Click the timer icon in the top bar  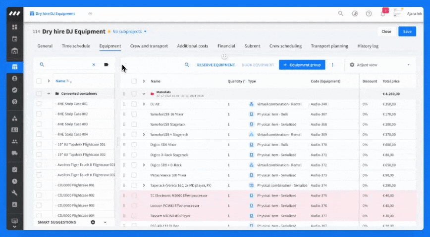coord(355,13)
